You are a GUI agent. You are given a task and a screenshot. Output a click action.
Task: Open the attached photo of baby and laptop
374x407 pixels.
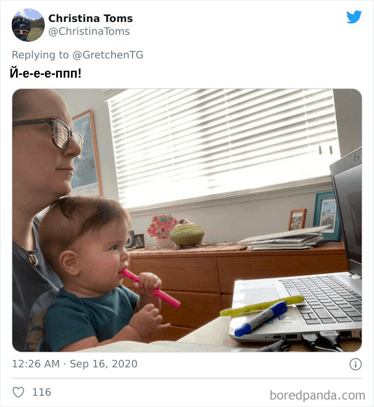tap(187, 220)
